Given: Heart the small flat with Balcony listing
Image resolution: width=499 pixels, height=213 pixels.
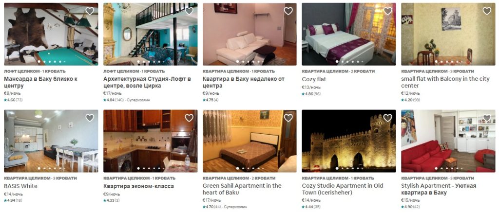Looking at the screenshot, I should click(x=487, y=11).
